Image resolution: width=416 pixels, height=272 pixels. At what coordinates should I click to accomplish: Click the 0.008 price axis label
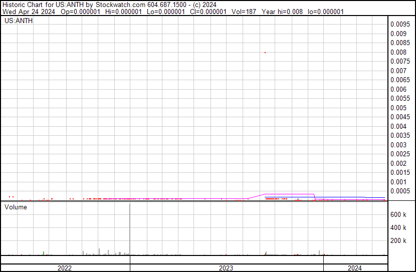click(x=398, y=52)
